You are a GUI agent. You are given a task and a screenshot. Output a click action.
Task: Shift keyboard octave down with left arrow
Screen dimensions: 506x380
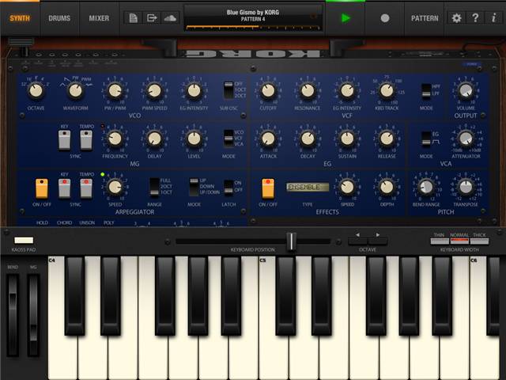(x=357, y=241)
